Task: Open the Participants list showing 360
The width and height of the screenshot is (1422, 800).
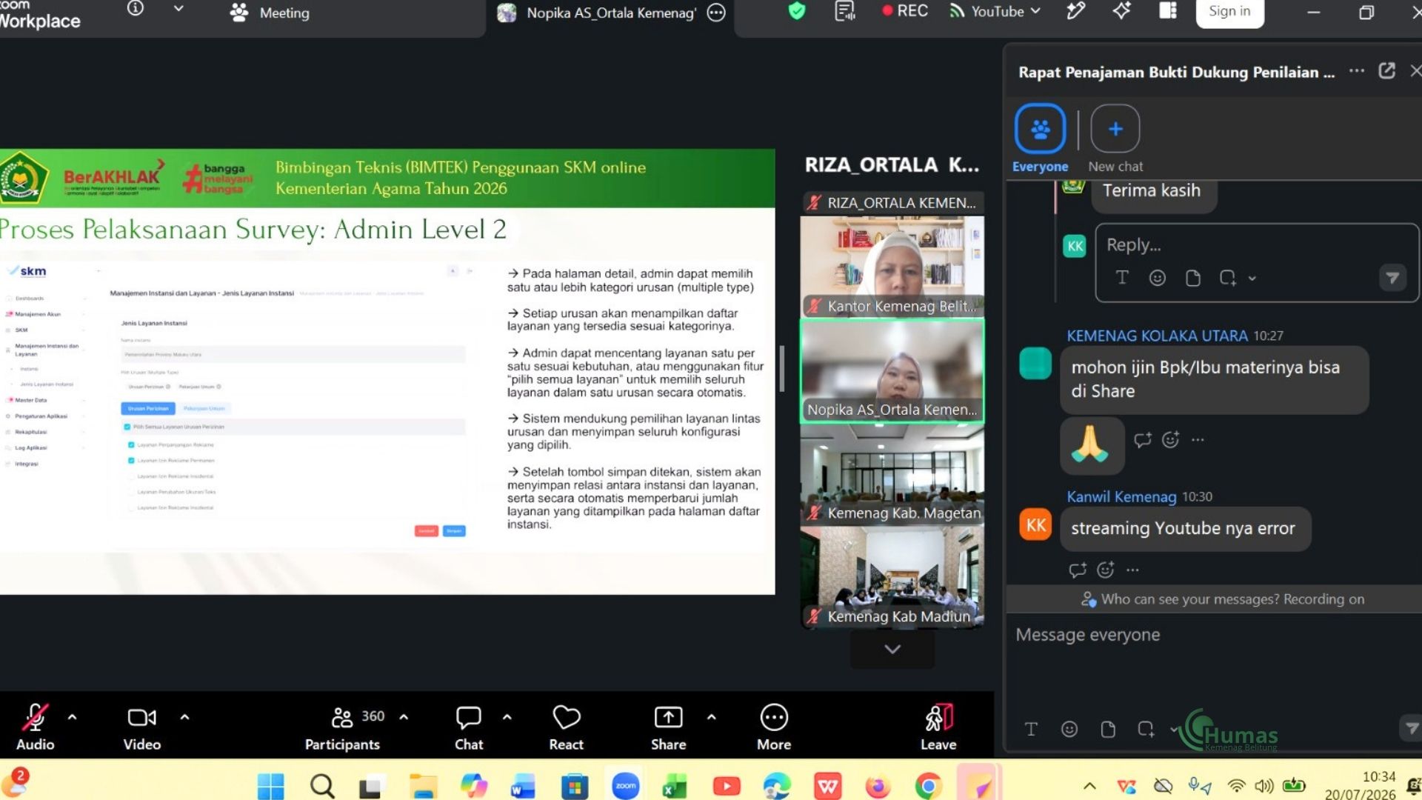Action: point(343,727)
